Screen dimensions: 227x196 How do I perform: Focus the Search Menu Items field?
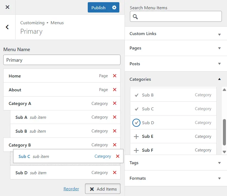tap(180, 17)
